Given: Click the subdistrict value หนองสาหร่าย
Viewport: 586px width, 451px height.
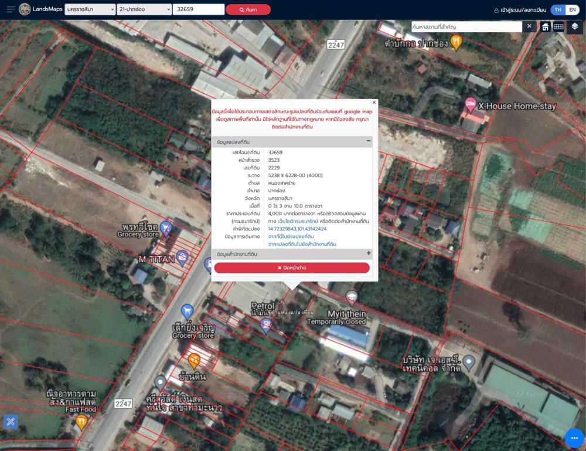Looking at the screenshot, I should point(282,183).
